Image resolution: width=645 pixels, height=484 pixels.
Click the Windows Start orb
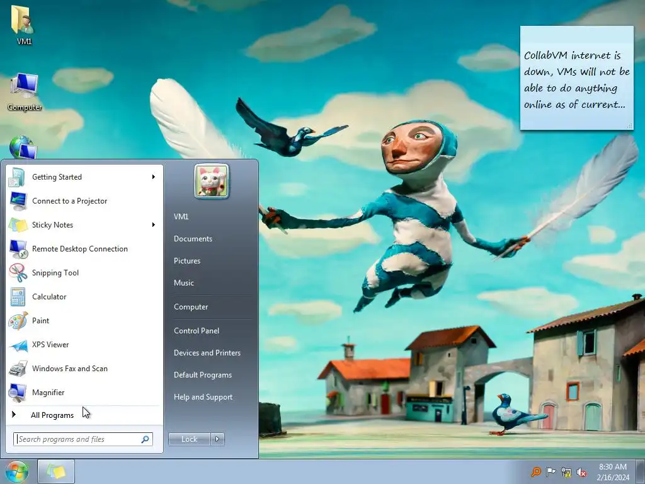17,471
